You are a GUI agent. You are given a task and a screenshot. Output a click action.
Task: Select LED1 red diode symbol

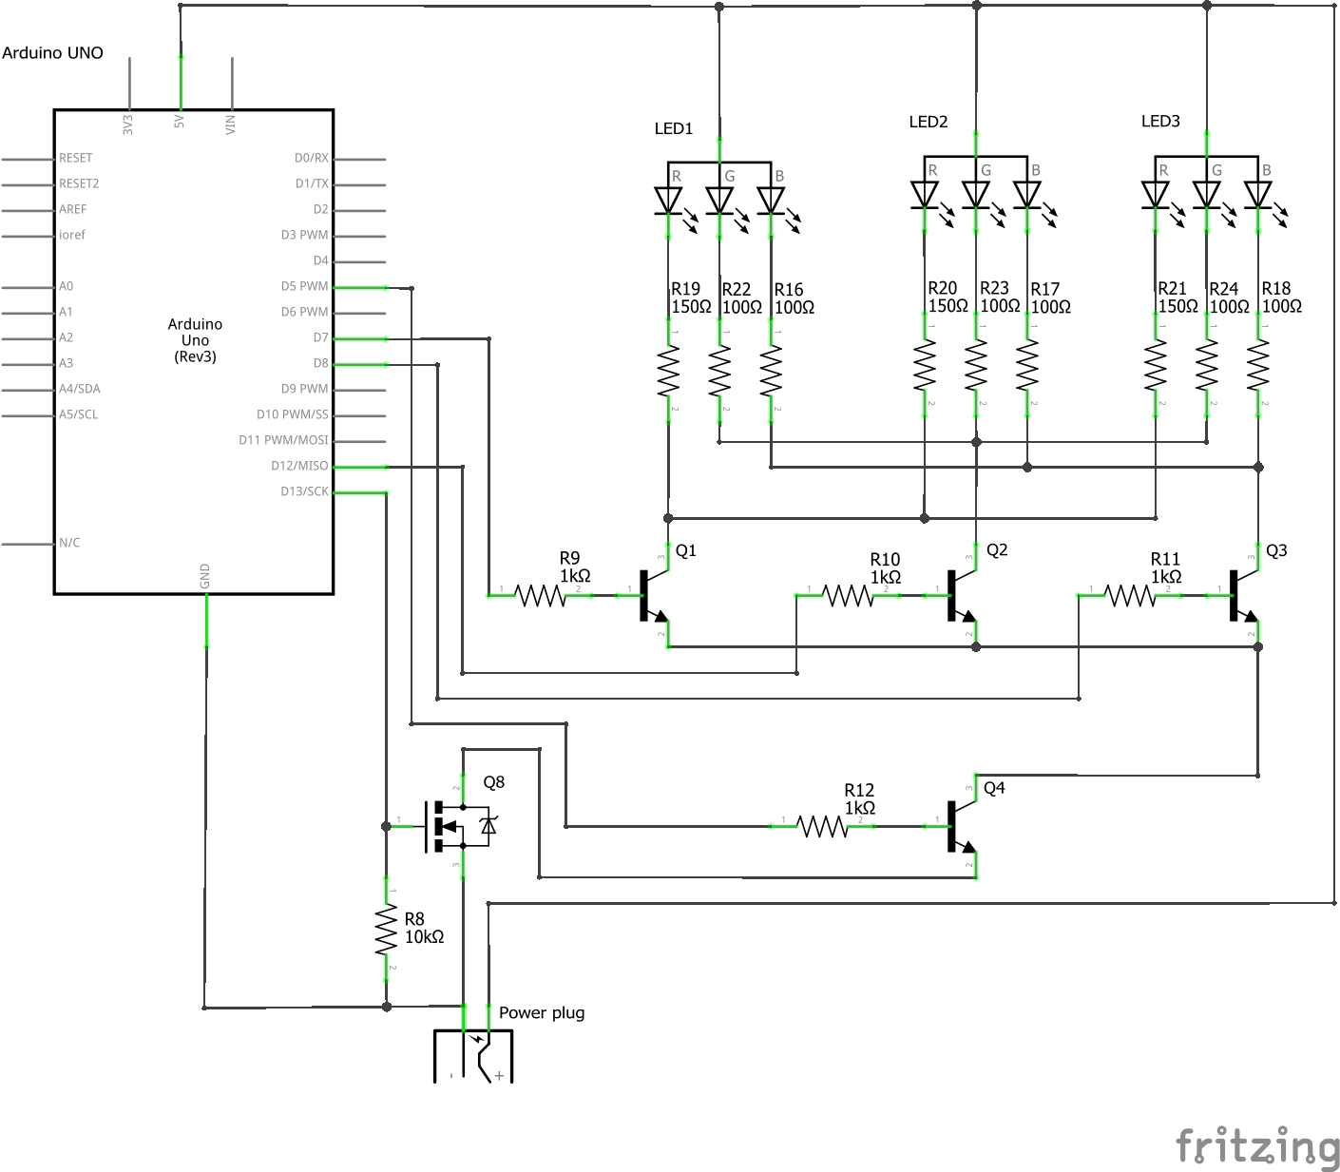(x=669, y=201)
